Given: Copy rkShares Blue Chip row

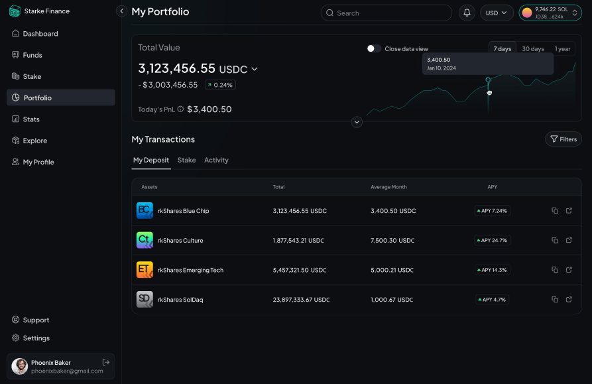Looking at the screenshot, I should pos(555,210).
